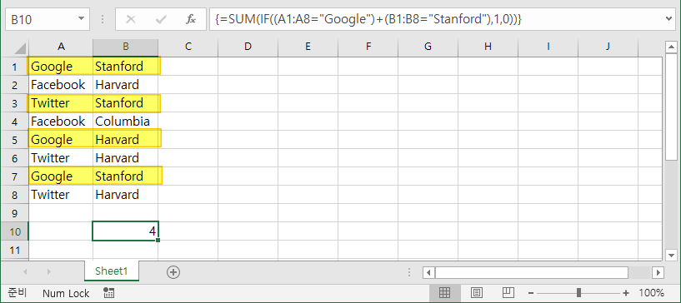Expand the formula bar with chevron
The image size is (681, 303).
(x=669, y=18)
